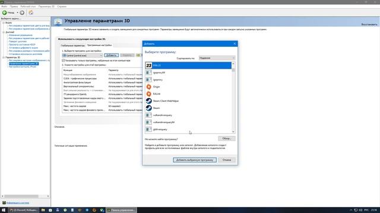Select Steam Client WebHelper in the list
This screenshot has width=380, height=213.
pos(188,101)
